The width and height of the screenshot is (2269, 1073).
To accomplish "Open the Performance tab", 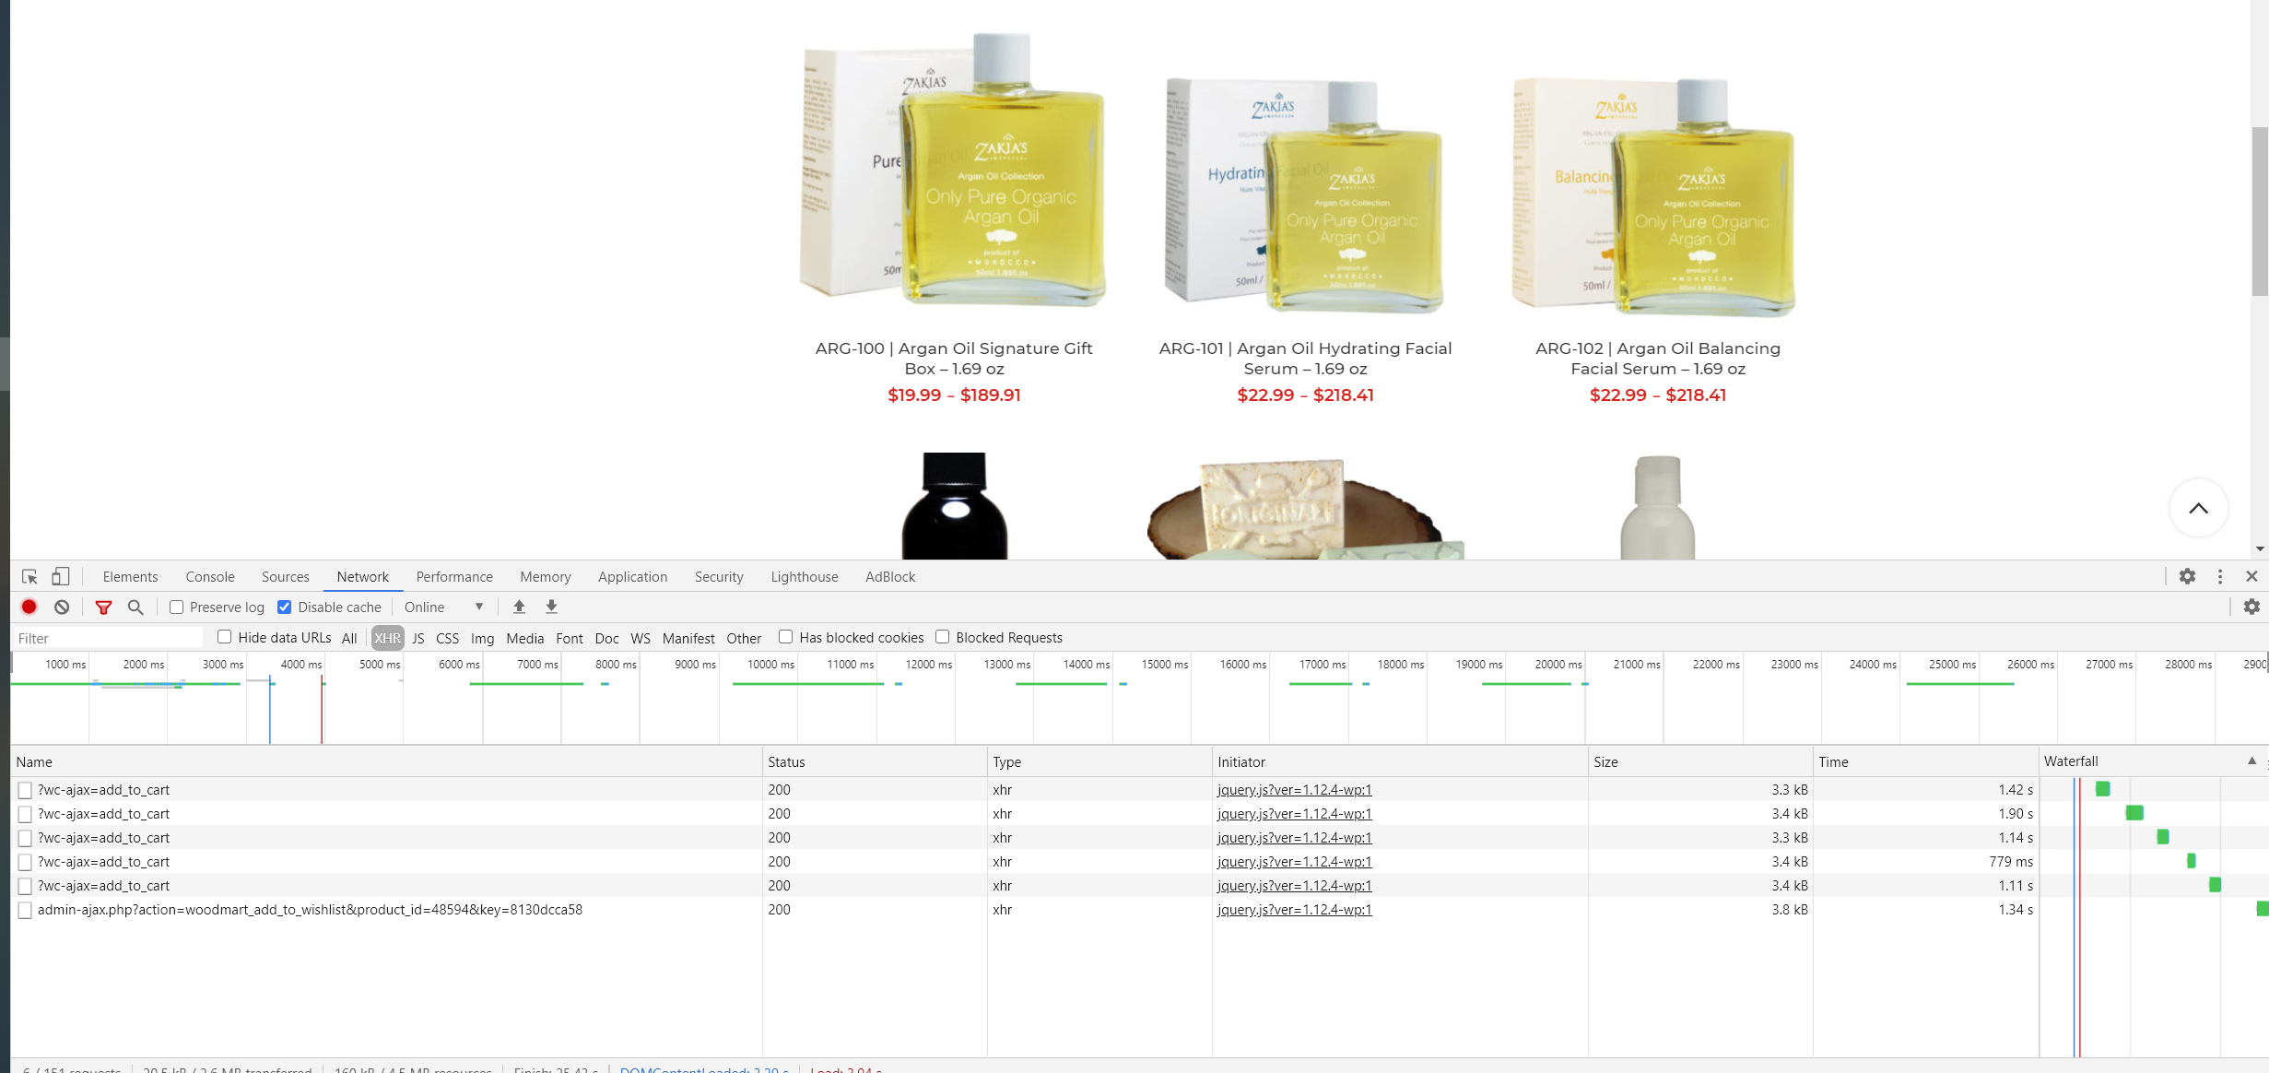I will (454, 576).
